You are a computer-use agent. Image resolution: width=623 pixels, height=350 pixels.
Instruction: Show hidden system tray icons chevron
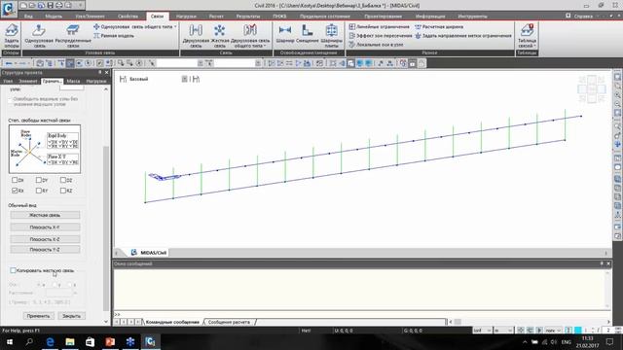pos(525,341)
